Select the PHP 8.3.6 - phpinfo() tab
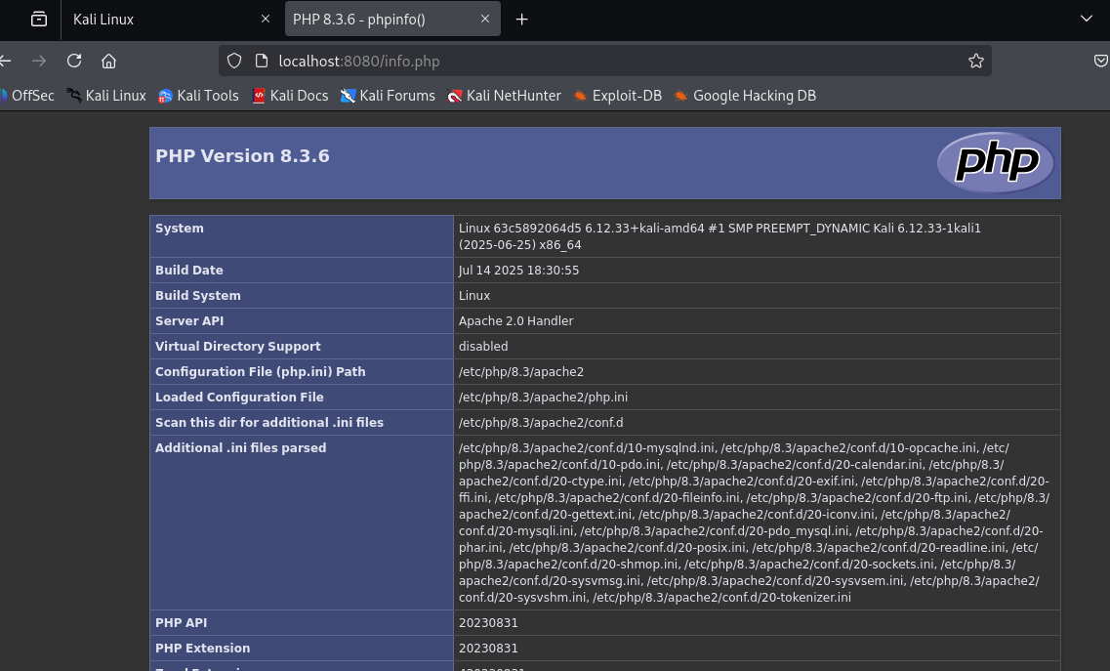 tap(392, 20)
